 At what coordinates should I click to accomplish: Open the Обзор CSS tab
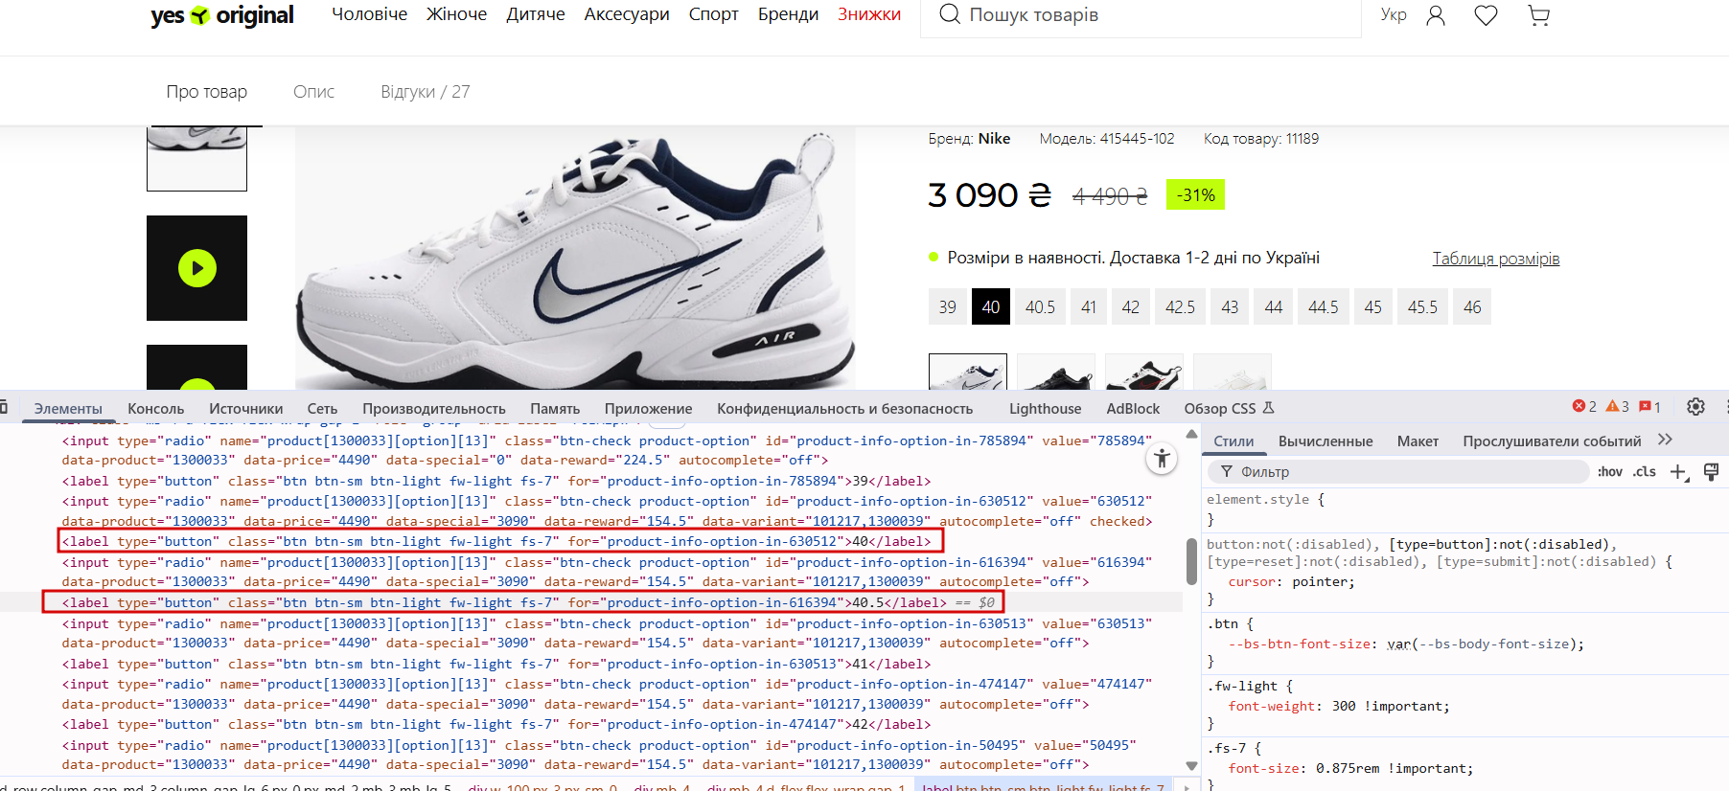(1229, 409)
